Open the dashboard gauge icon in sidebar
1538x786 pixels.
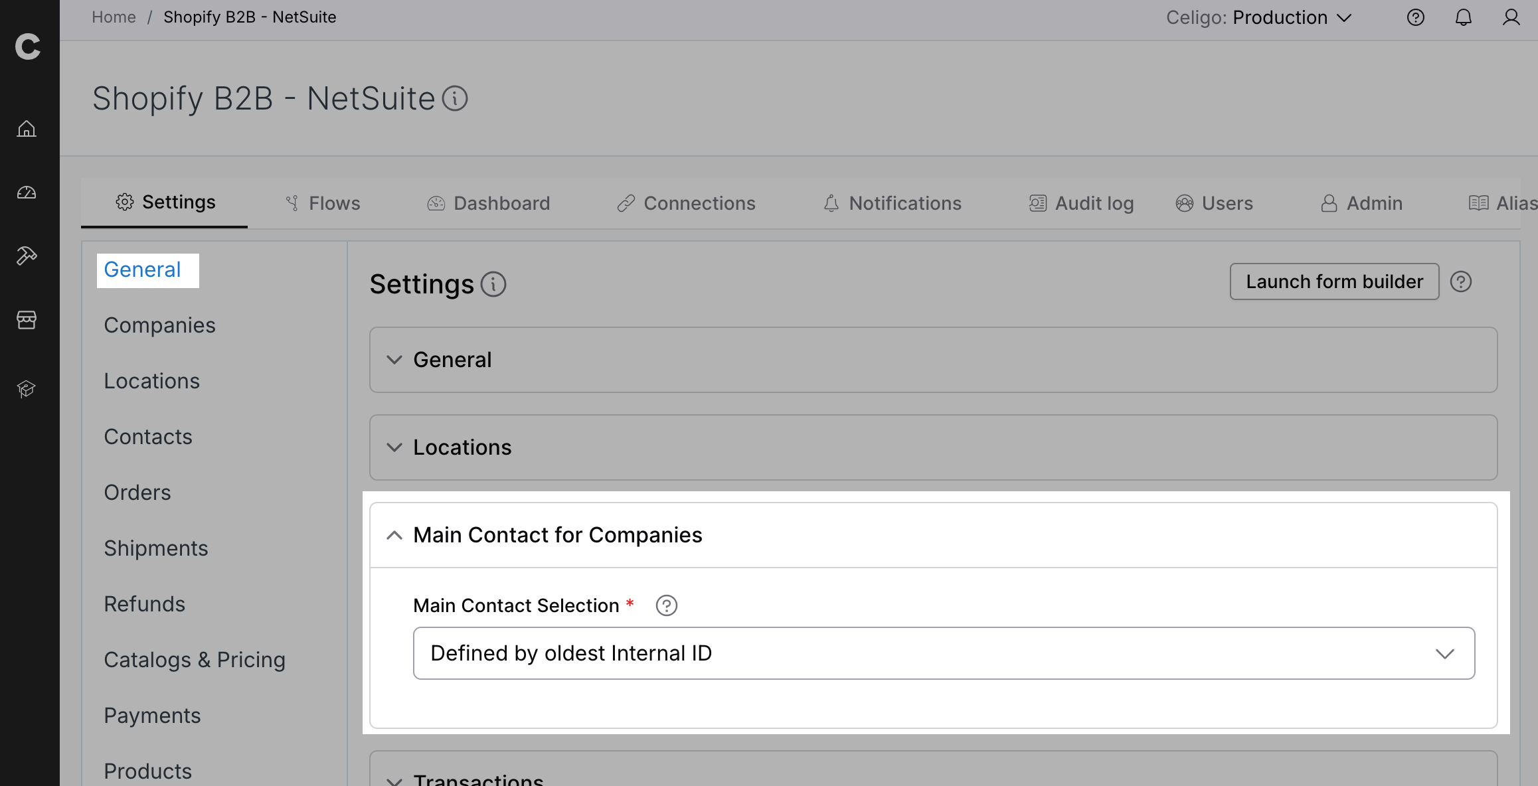[x=27, y=193]
